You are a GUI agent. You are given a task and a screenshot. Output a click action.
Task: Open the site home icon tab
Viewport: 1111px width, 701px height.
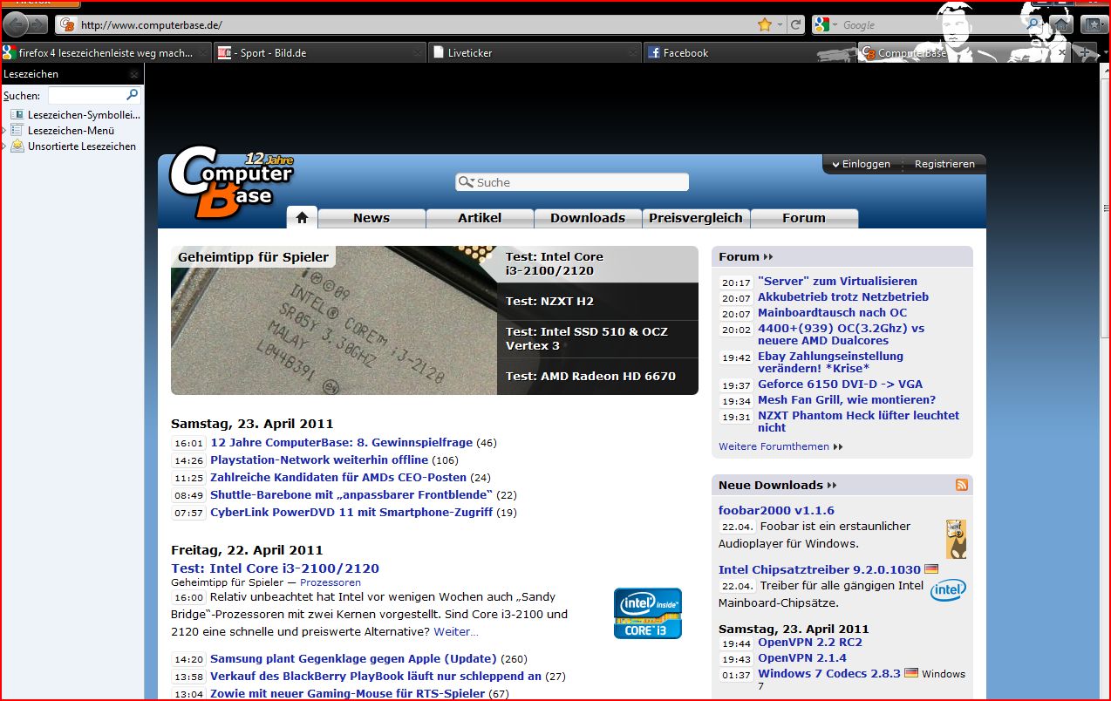click(x=302, y=218)
